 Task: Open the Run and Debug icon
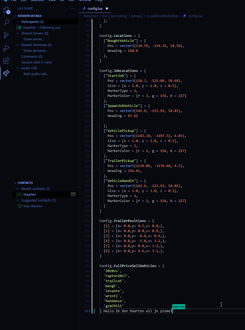point(6,48)
